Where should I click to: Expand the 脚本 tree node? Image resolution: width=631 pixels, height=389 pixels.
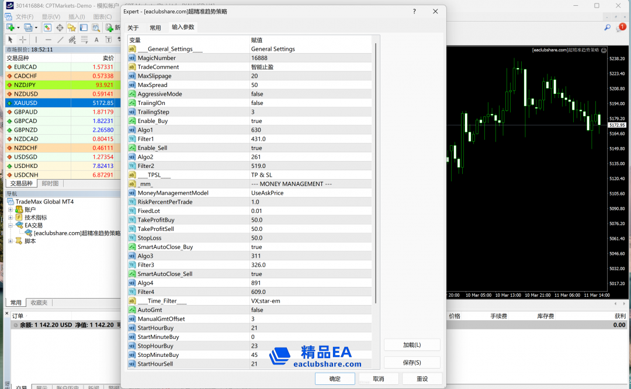click(11, 241)
